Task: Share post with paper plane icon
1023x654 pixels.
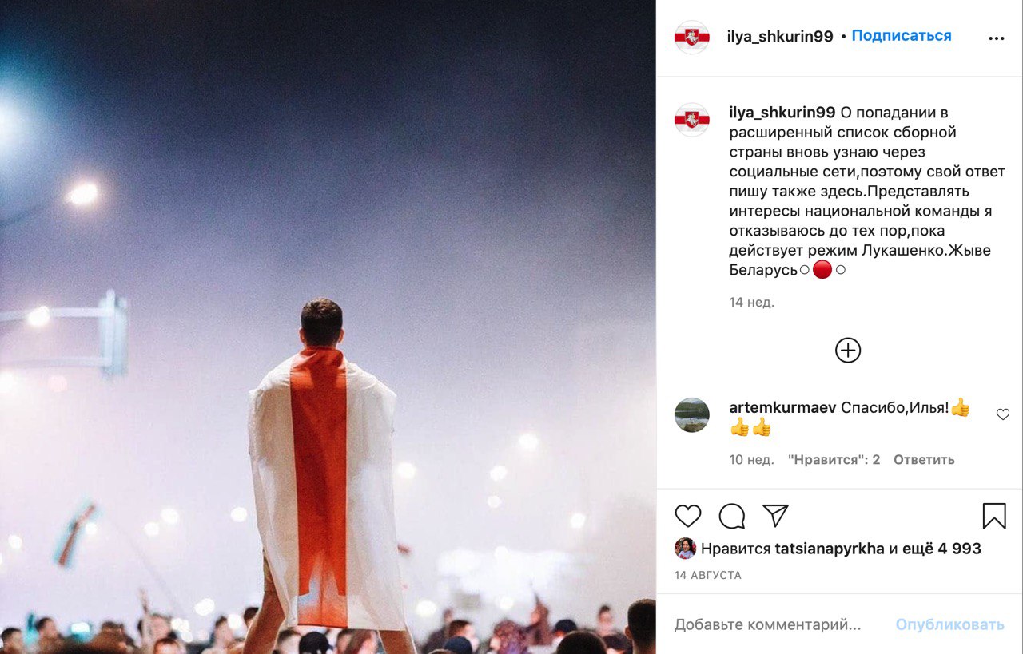Action: (x=775, y=515)
